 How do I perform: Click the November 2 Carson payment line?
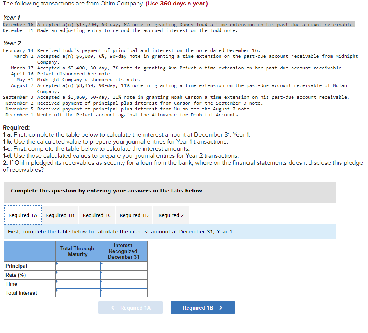click(x=134, y=103)
